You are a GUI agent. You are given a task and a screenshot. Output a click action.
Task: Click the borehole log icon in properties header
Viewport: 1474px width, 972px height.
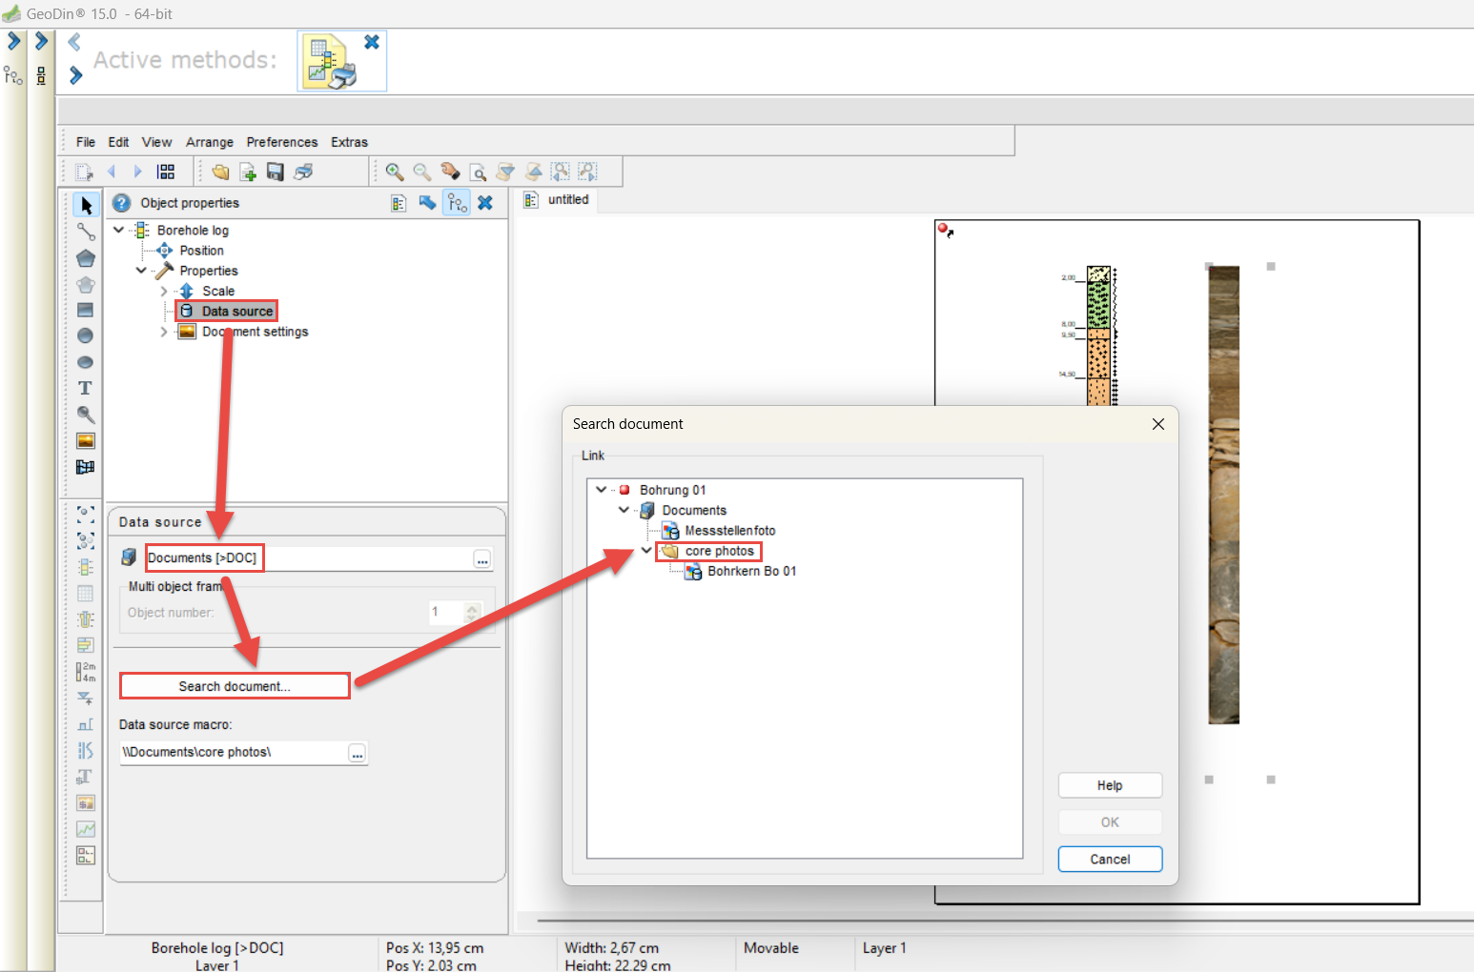pyautogui.click(x=399, y=203)
